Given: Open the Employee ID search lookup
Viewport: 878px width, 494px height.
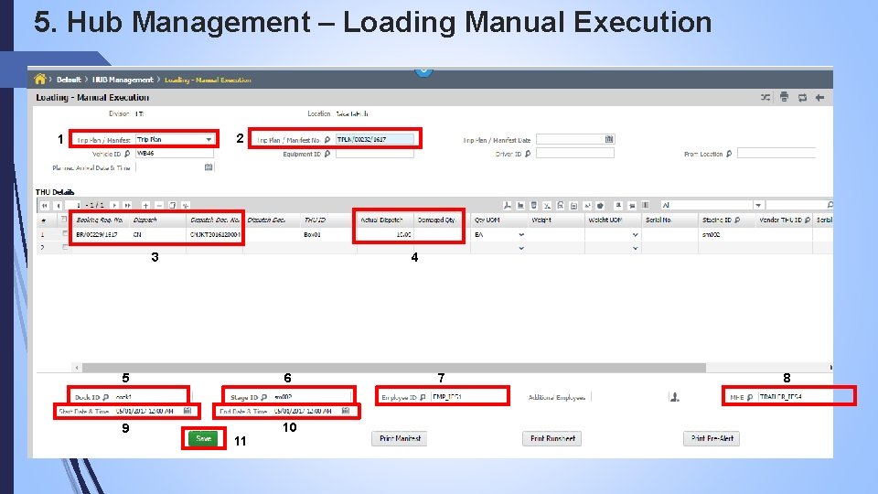Looking at the screenshot, I should (x=423, y=397).
